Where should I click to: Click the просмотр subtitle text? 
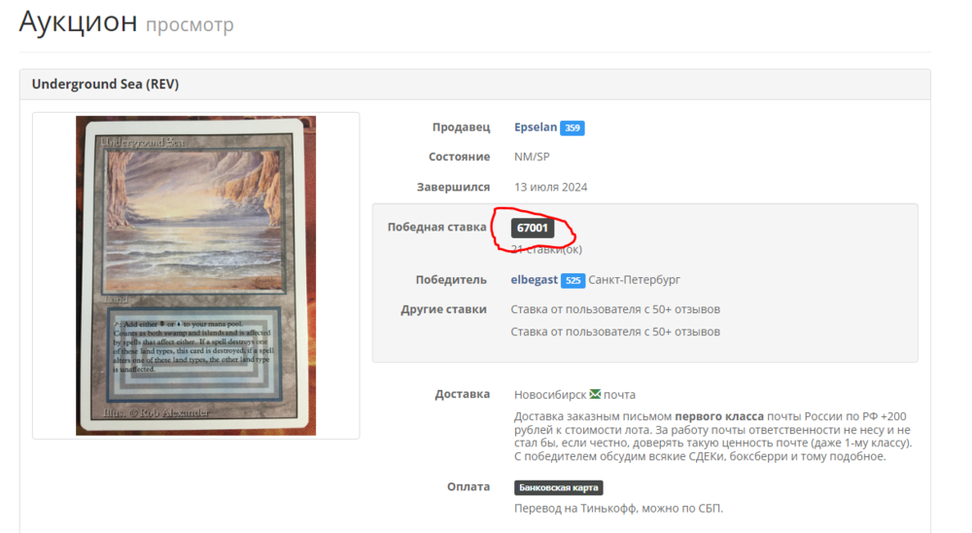pyautogui.click(x=190, y=25)
